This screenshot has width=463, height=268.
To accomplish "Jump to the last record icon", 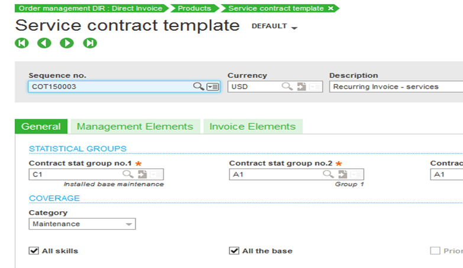I will [90, 43].
